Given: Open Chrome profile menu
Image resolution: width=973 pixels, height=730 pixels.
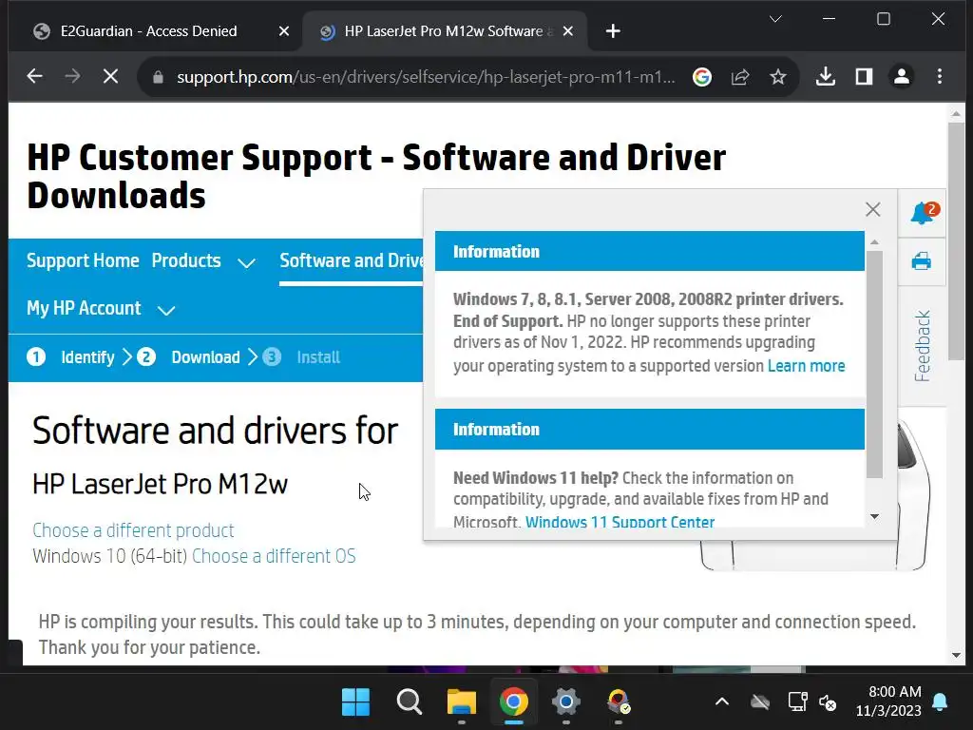Looking at the screenshot, I should click(902, 76).
